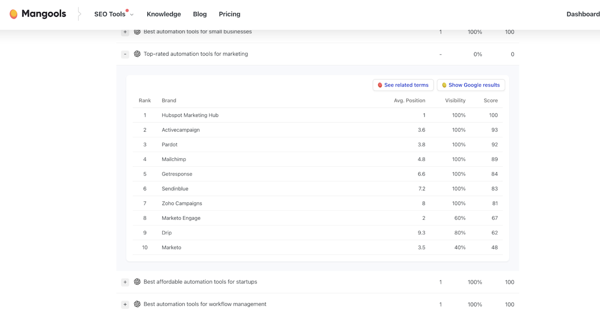600x311 pixels.
Task: Click the Rank column header
Action: 145,101
